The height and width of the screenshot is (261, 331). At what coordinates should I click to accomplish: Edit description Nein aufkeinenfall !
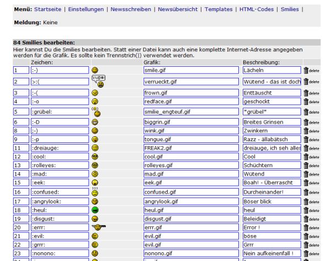click(272, 253)
